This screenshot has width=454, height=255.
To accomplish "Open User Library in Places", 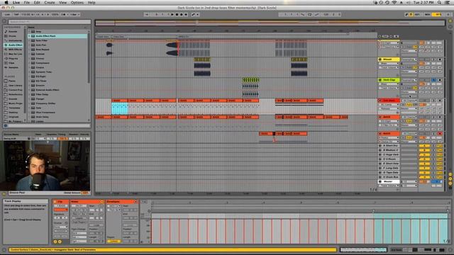I will pos(13,85).
